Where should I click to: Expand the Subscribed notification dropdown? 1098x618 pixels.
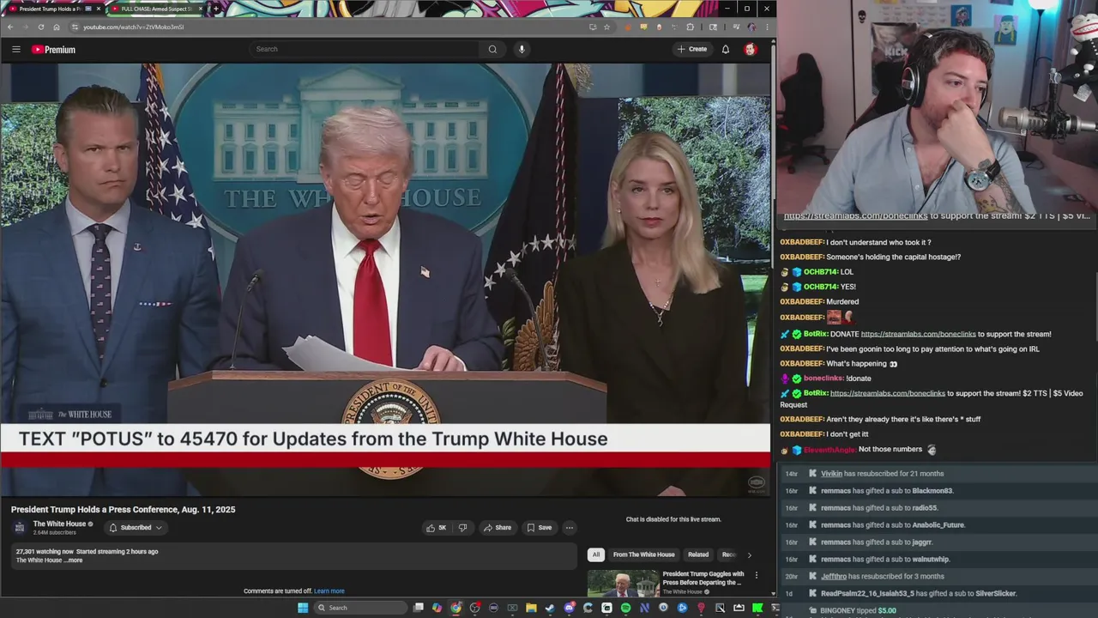136,528
